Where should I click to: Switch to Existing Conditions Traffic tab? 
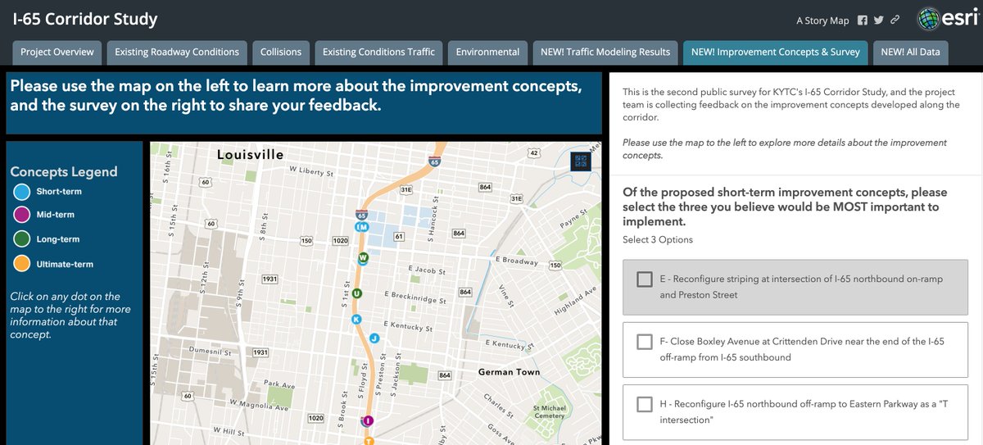point(378,52)
